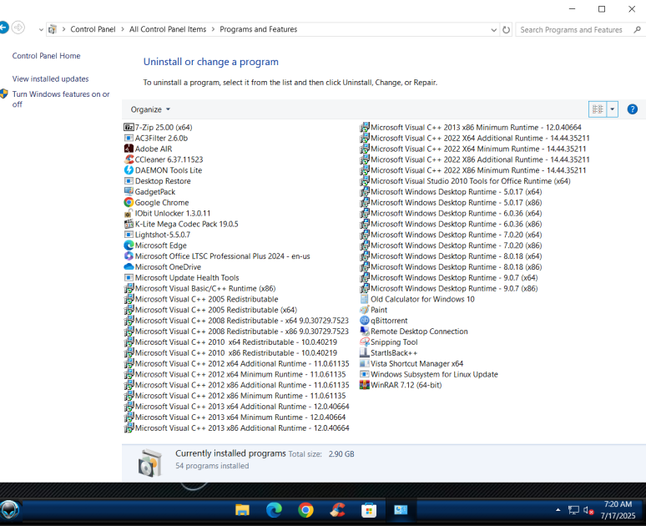The width and height of the screenshot is (646, 526).
Task: Click the refresh icon beside address bar
Action: click(507, 30)
